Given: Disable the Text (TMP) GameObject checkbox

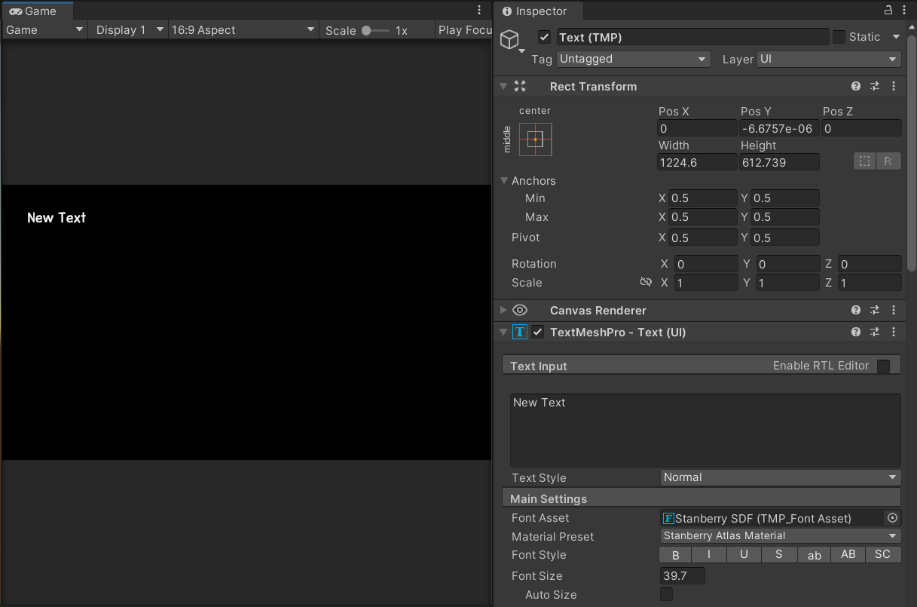Looking at the screenshot, I should click(545, 37).
